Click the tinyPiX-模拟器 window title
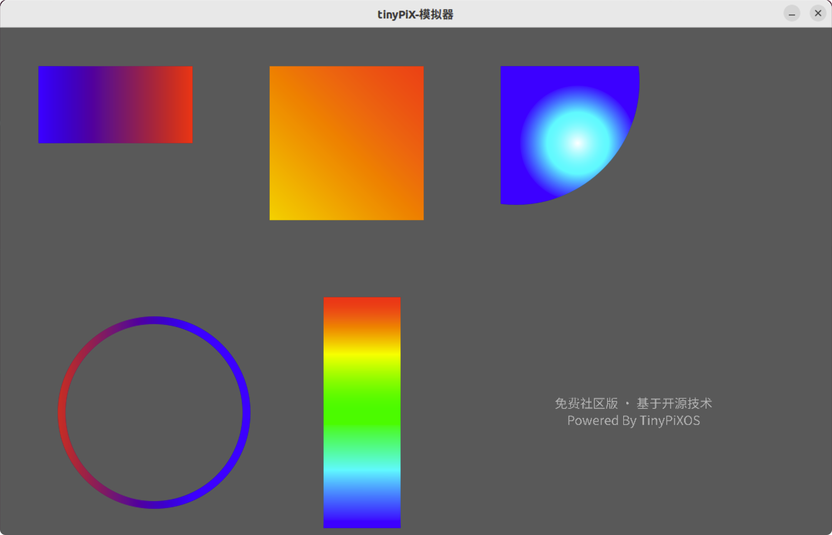The height and width of the screenshot is (535, 832). click(415, 14)
